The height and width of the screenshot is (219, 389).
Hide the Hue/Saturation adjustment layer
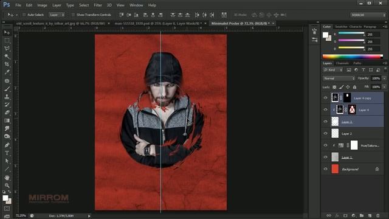326,145
